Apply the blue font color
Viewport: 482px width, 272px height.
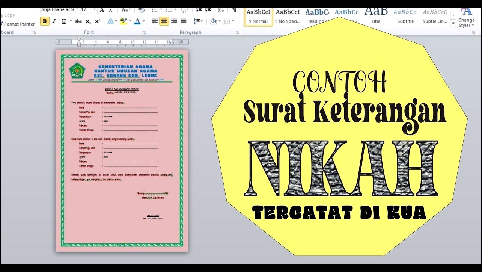[137, 21]
